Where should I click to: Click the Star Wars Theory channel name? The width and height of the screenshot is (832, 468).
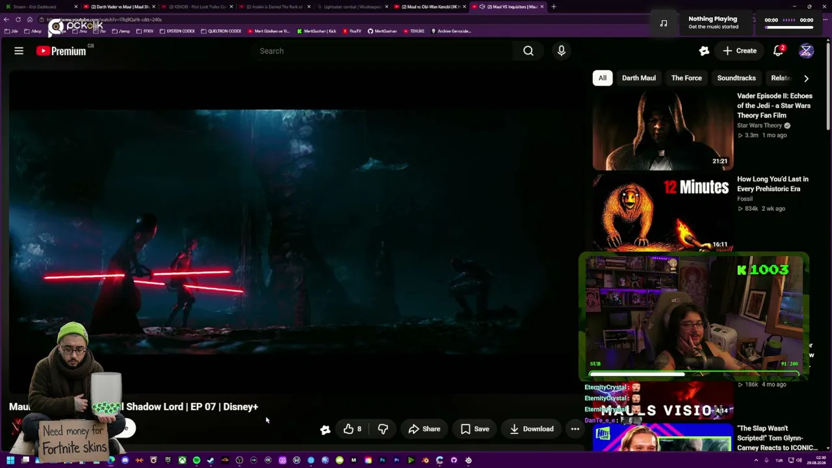point(759,125)
